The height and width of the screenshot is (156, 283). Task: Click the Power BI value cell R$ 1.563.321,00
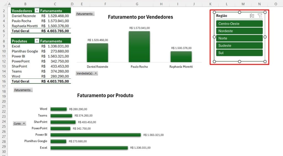(x=55, y=56)
